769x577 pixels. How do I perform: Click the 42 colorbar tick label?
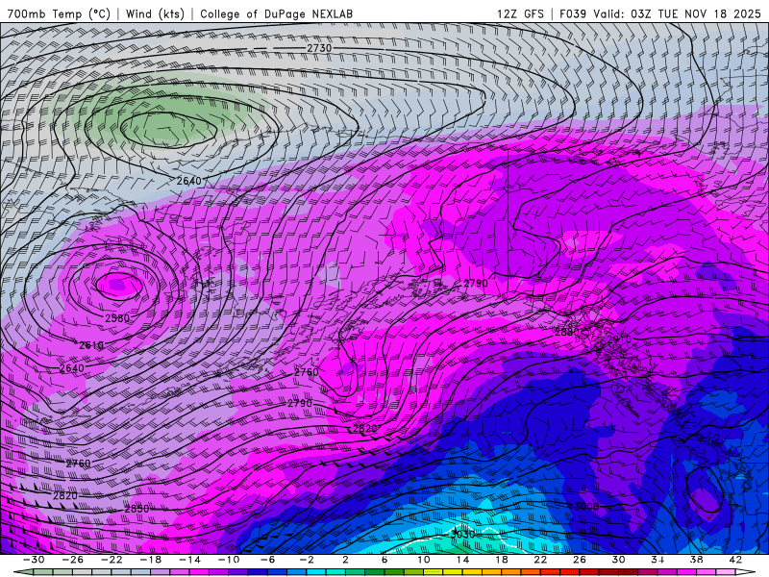(735, 560)
